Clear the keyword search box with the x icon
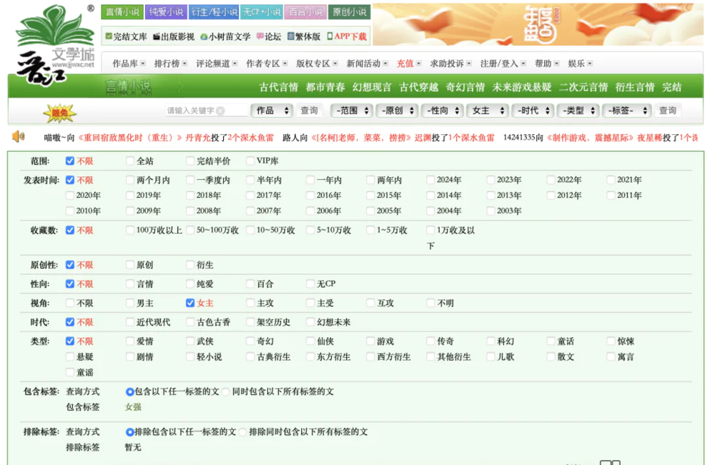The width and height of the screenshot is (715, 465). 221,111
